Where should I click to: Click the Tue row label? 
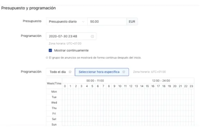(54, 97)
